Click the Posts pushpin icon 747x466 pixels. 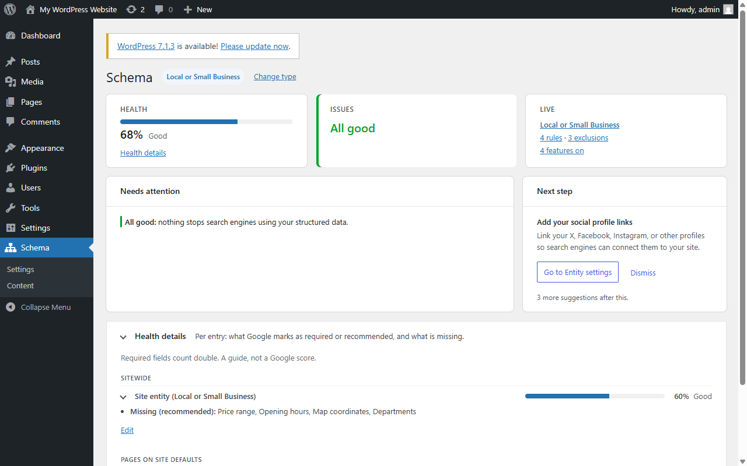click(x=11, y=62)
